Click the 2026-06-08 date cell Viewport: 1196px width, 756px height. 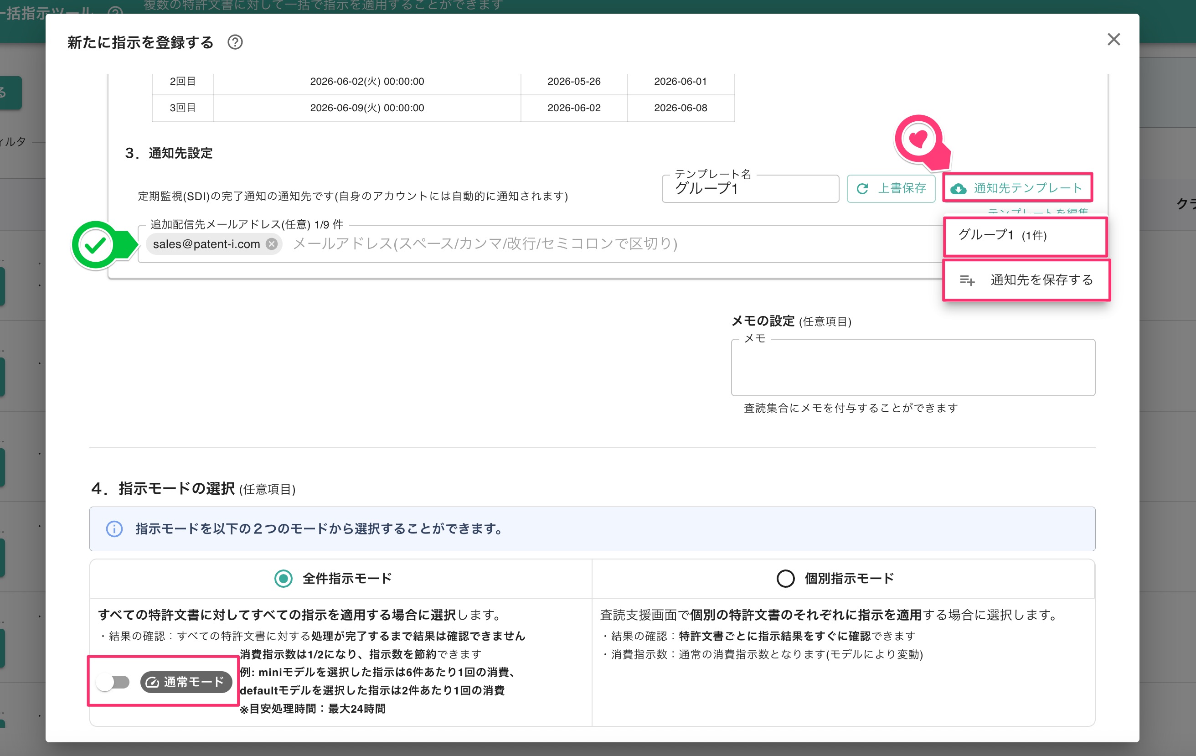pyautogui.click(x=680, y=108)
